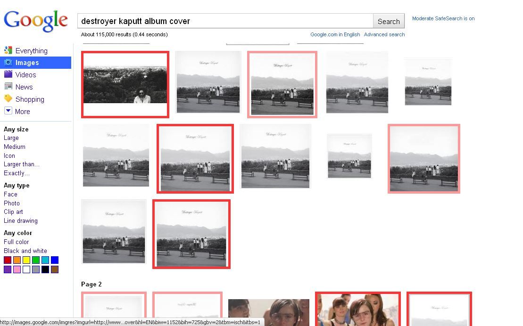Pick the red color swatch

8,260
